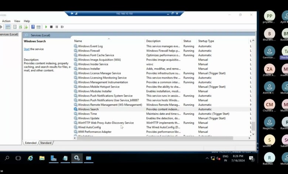The image size is (288, 174).
Task: Open Task View from the taskbar
Action: pos(18,158)
